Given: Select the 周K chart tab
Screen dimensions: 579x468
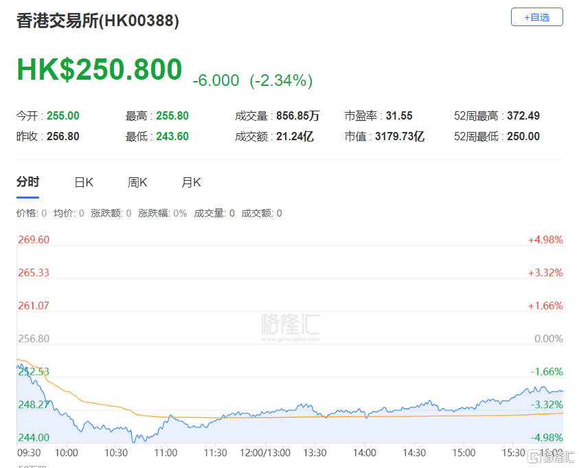Looking at the screenshot, I should [137, 183].
